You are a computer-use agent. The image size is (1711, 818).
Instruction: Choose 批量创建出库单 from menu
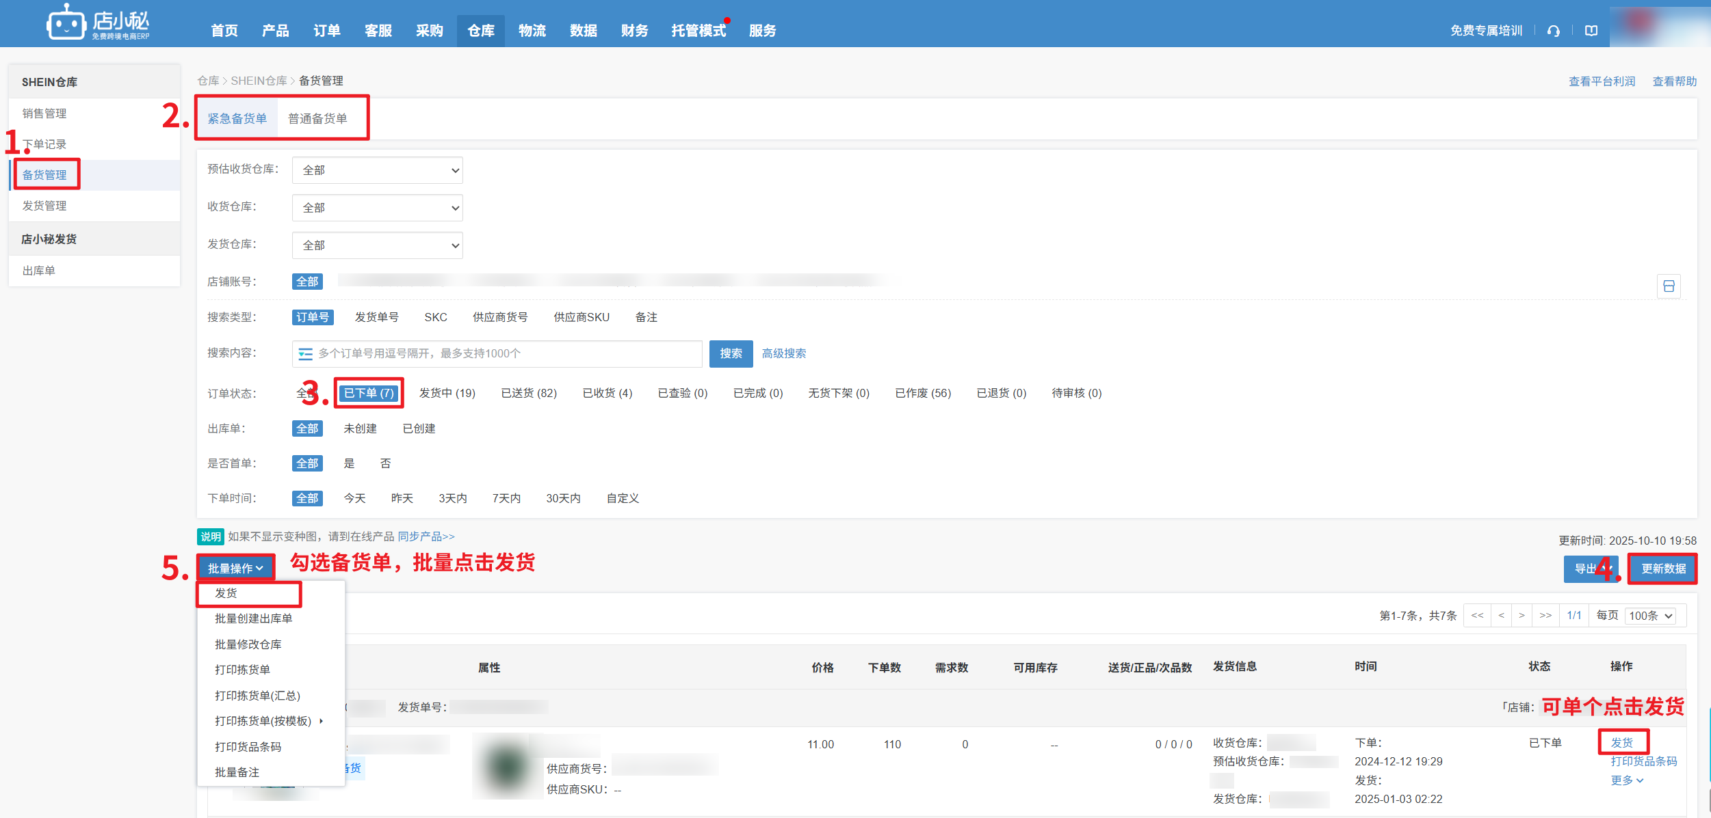(253, 618)
